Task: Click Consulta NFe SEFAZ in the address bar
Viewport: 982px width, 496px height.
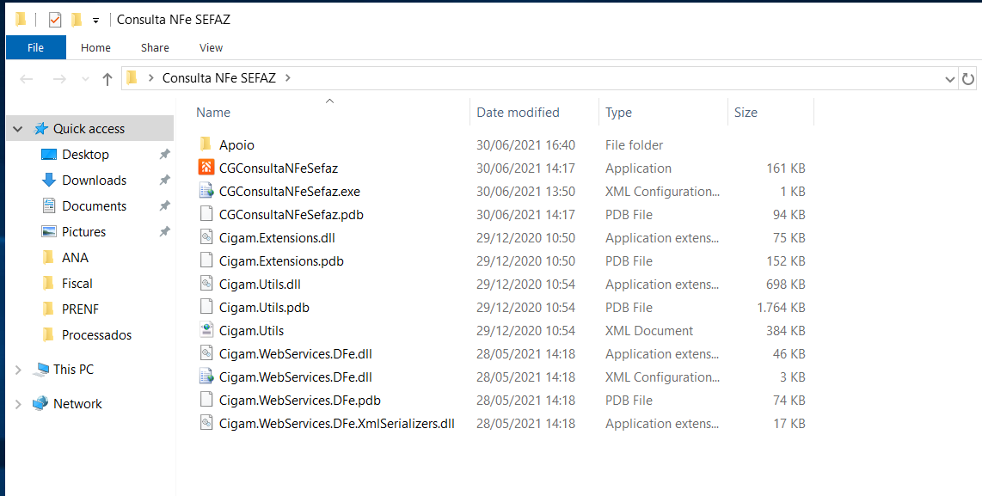Action: coord(218,78)
